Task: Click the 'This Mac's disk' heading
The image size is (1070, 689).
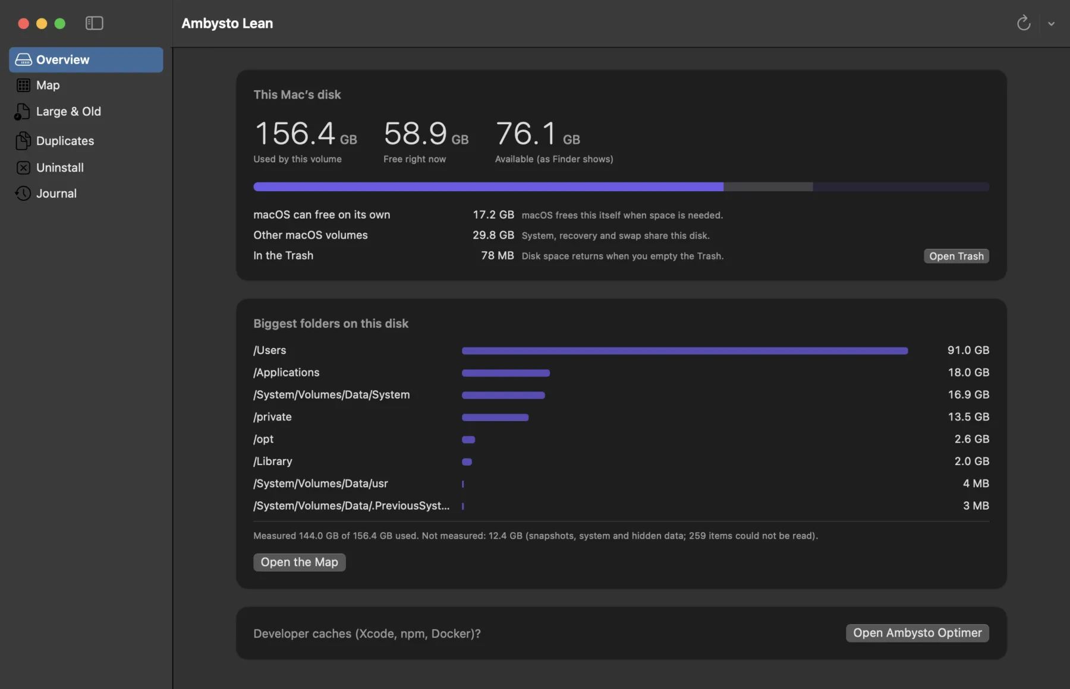Action: [x=297, y=94]
